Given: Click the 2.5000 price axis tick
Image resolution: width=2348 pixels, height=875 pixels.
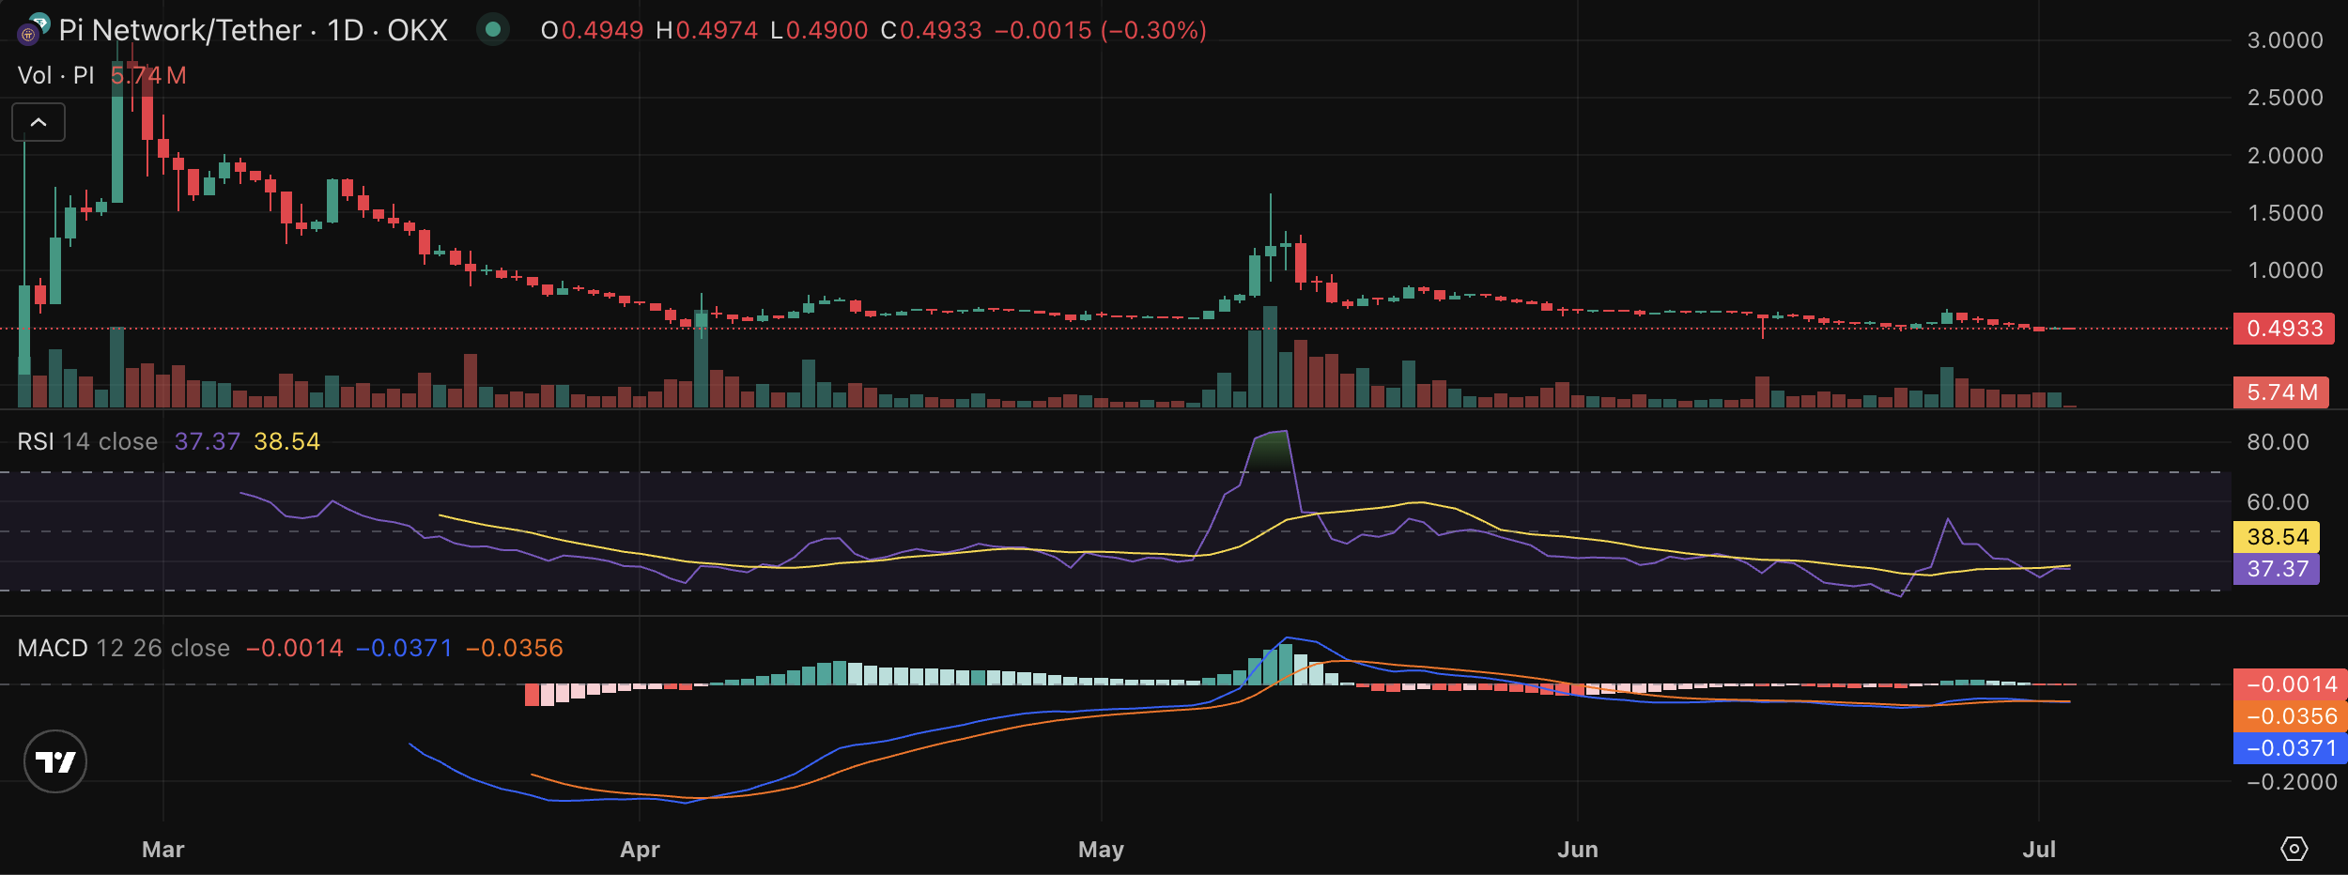Looking at the screenshot, I should coord(2285,98).
